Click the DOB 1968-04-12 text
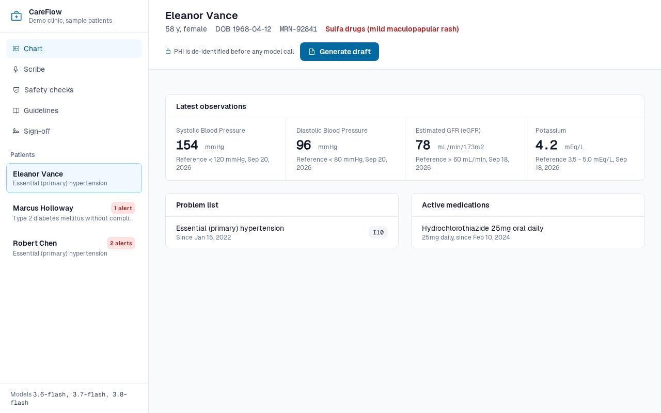 [243, 29]
